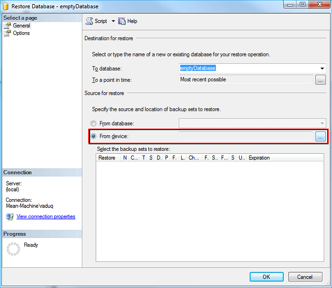Select the From database radio button

coord(93,123)
